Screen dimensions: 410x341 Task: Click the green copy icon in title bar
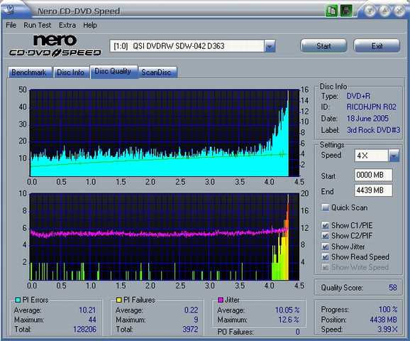pyautogui.click(x=331, y=11)
